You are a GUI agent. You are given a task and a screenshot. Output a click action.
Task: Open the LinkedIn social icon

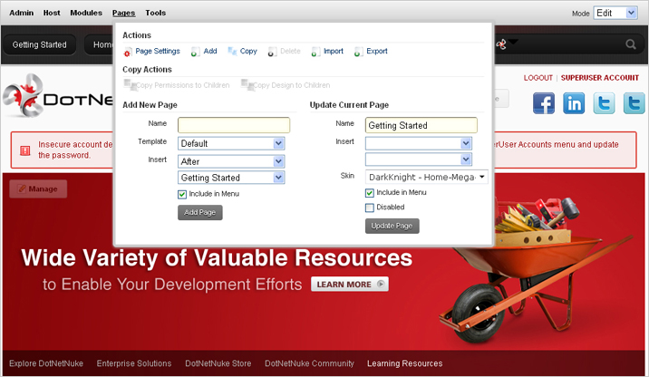574,103
